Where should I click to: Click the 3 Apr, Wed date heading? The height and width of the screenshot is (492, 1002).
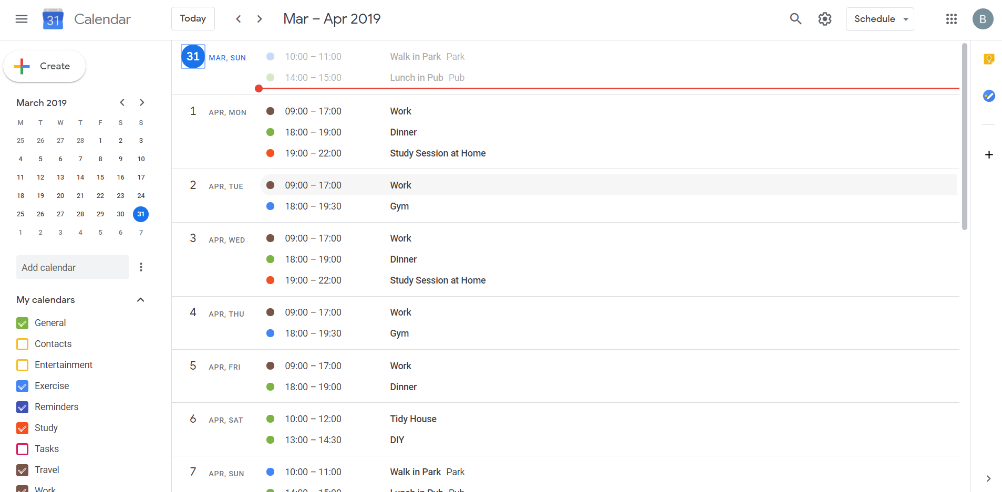coord(217,239)
